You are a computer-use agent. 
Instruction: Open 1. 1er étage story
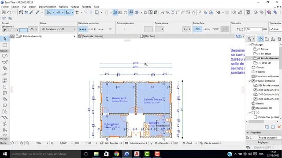pos(264,54)
